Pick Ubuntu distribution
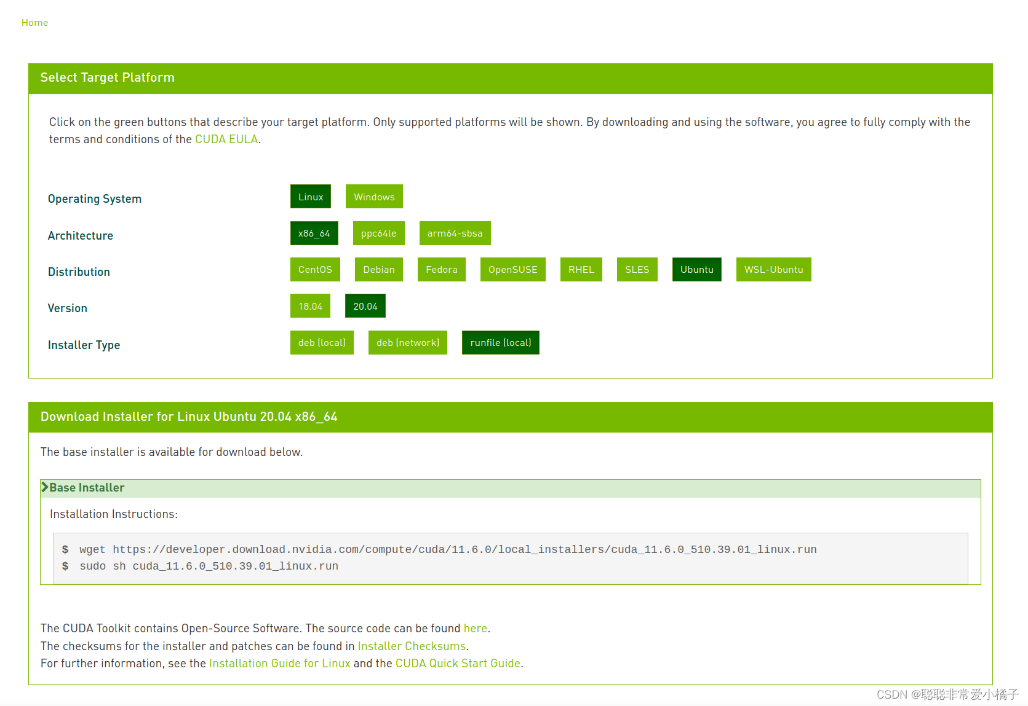The image size is (1028, 706). tap(697, 269)
